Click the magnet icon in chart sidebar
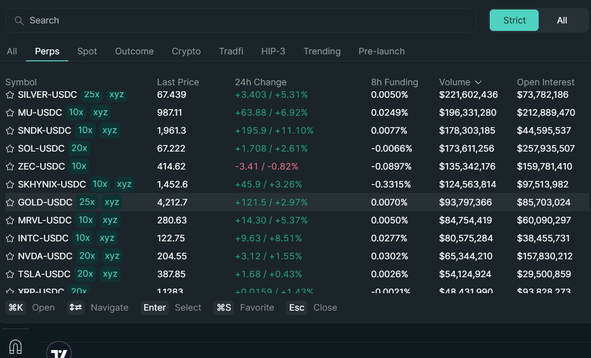This screenshot has height=358, width=591. coord(15,347)
